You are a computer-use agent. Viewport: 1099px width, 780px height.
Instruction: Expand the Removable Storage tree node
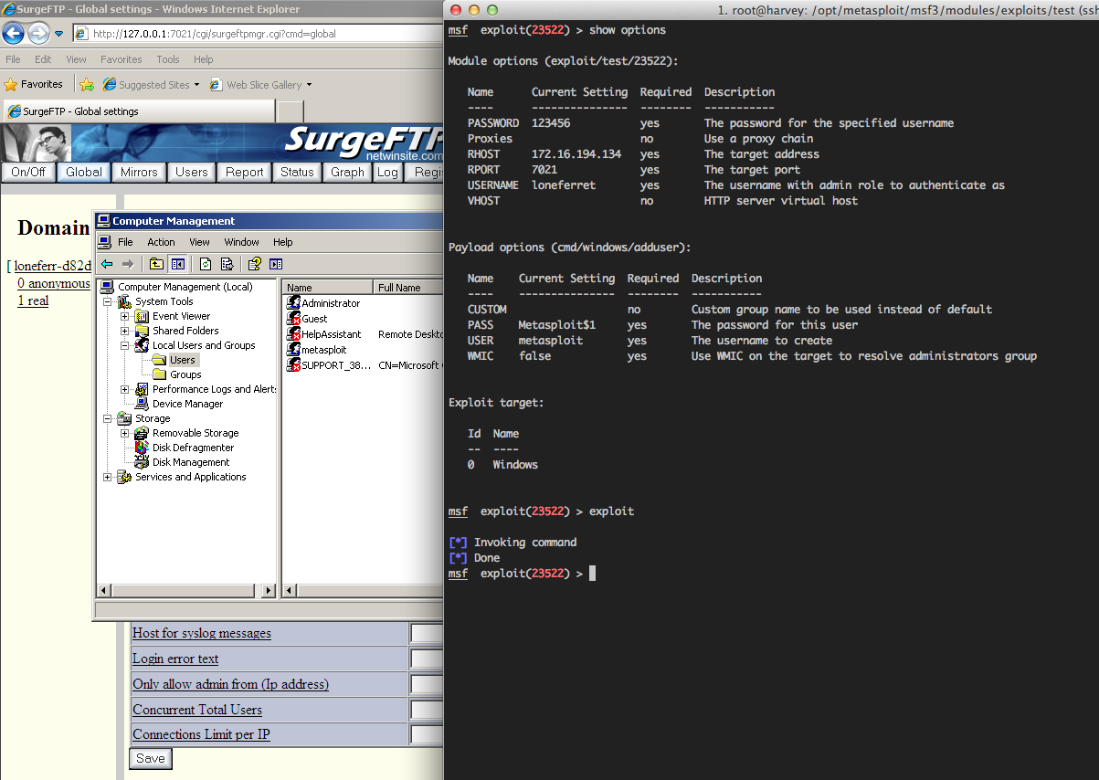coord(124,433)
